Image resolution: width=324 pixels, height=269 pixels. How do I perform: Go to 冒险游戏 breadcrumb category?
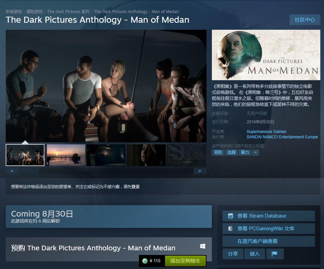(x=34, y=12)
